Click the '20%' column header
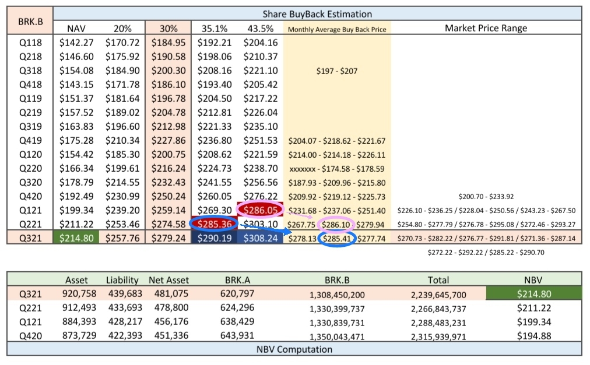The height and width of the screenshot is (365, 590). [x=122, y=29]
